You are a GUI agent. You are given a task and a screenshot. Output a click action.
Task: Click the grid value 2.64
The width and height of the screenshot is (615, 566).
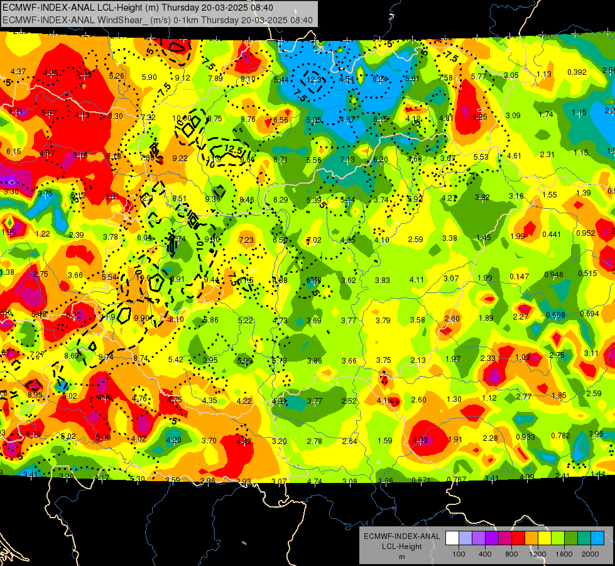click(349, 441)
